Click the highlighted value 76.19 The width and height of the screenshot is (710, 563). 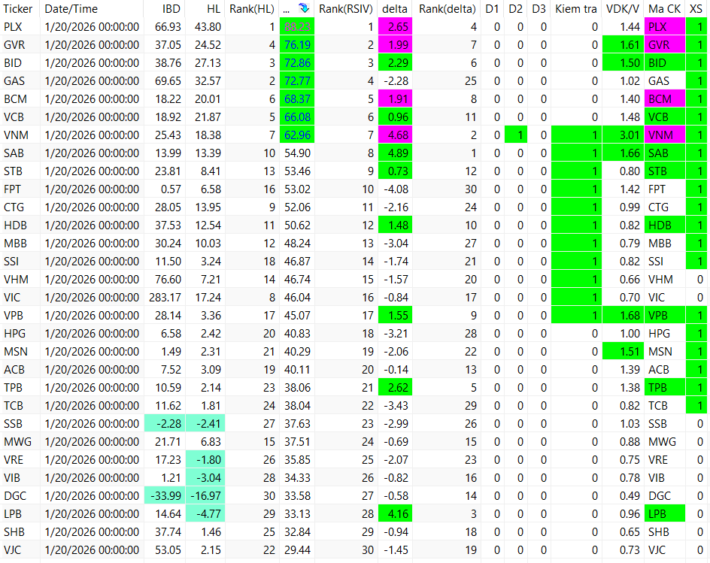pyautogui.click(x=297, y=45)
